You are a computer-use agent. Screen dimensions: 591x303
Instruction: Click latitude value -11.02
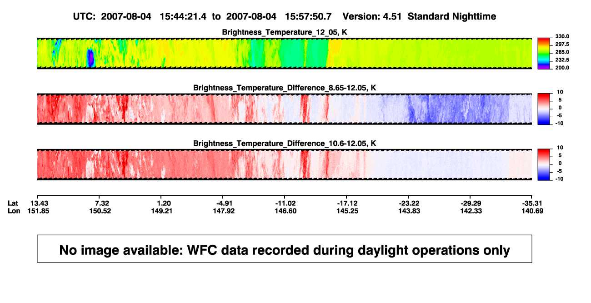coord(286,203)
